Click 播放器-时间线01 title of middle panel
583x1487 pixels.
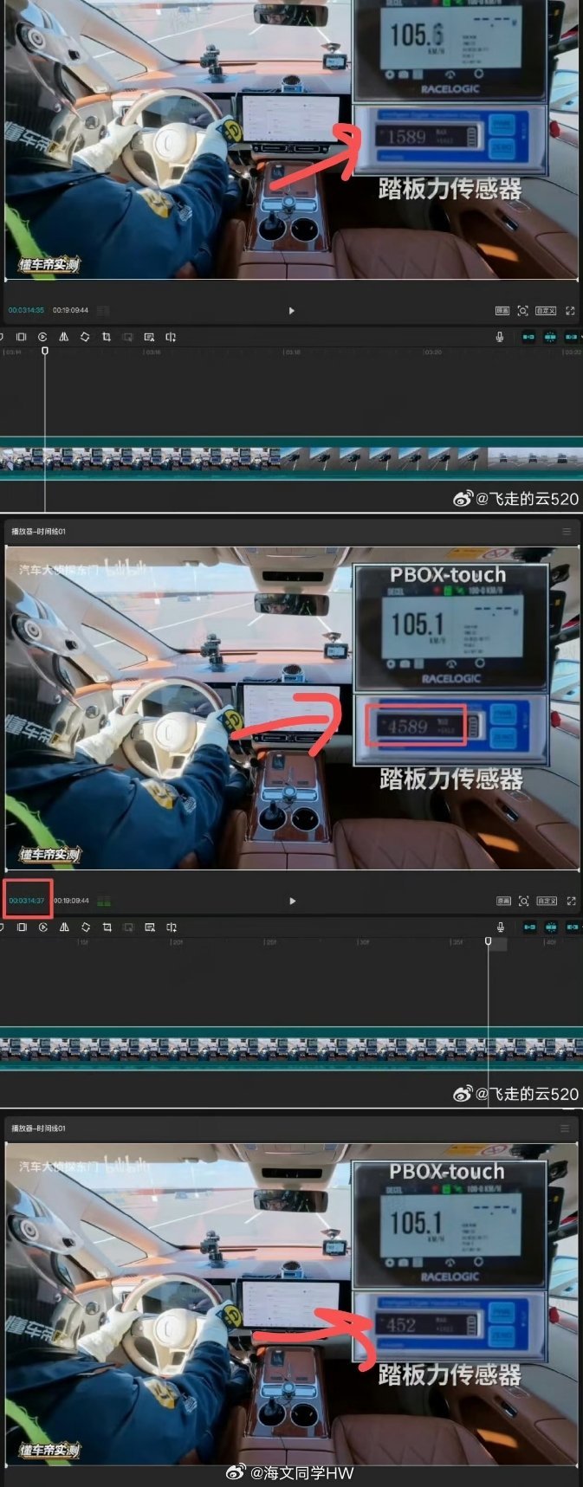click(38, 532)
